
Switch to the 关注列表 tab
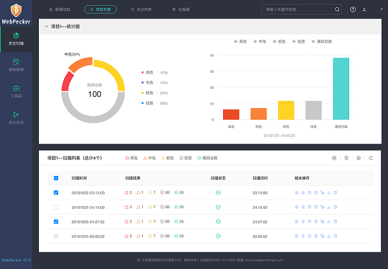tap(140, 10)
